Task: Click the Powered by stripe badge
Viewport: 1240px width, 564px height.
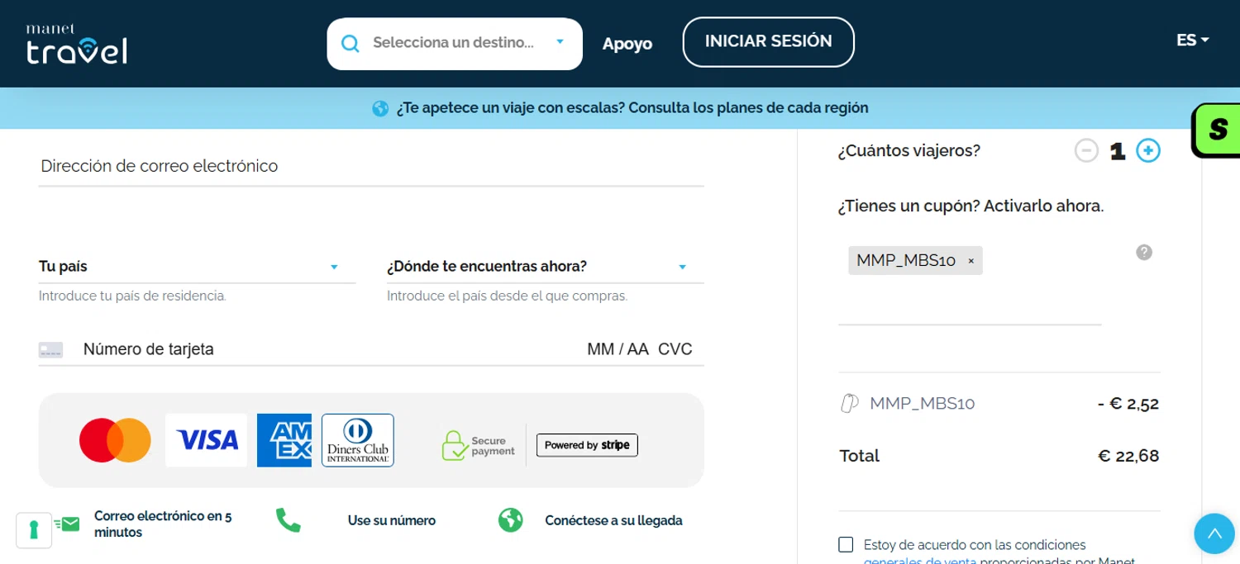Action: coord(587,445)
